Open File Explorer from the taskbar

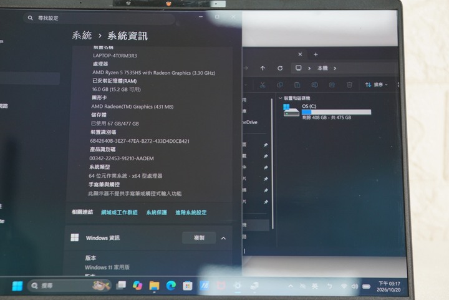154,286
